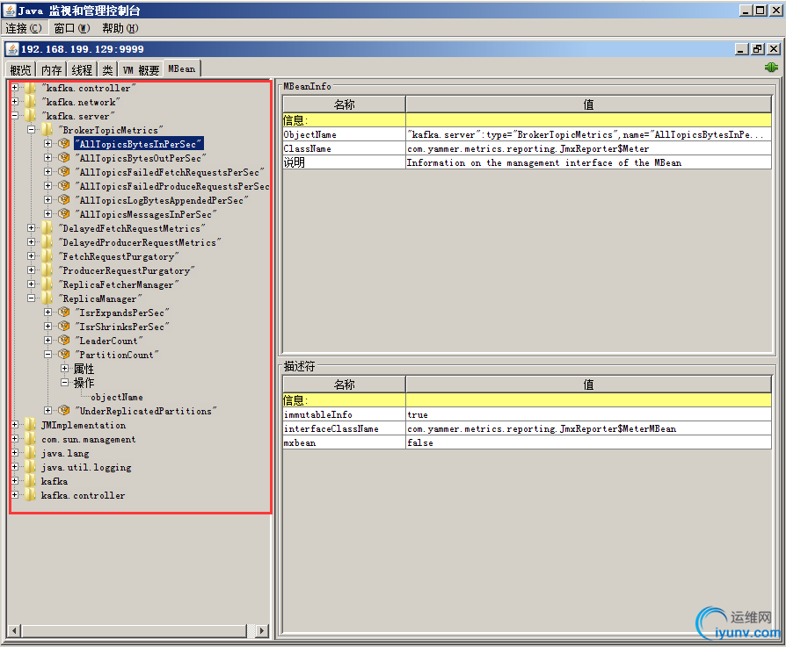
Task: Click the UnderReplicatedPartitions bean icon
Action: [x=63, y=410]
